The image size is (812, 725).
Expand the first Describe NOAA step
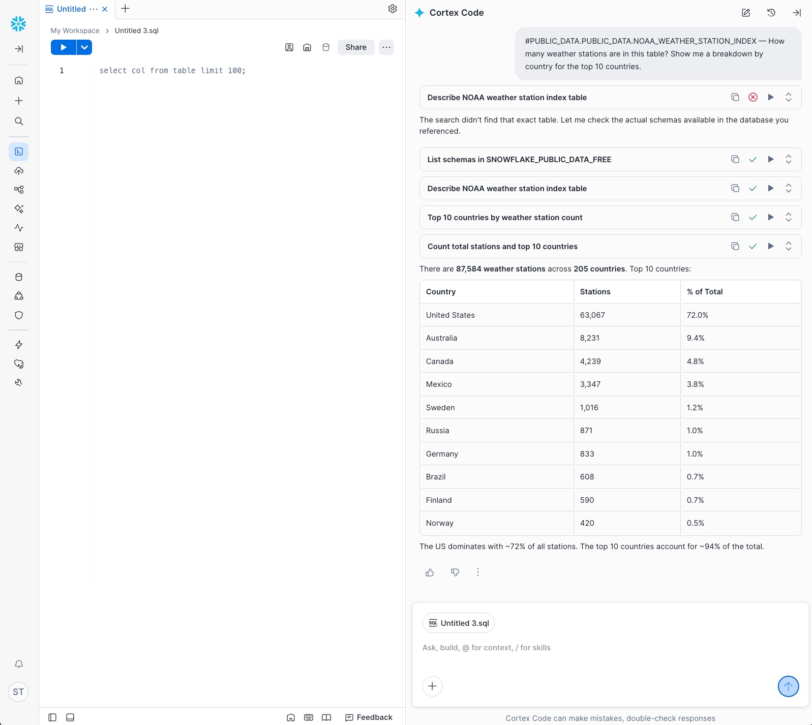click(788, 97)
